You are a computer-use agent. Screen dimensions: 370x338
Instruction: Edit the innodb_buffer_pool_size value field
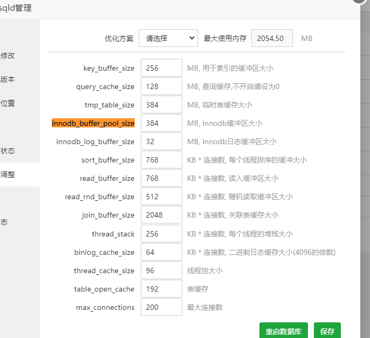pyautogui.click(x=161, y=123)
